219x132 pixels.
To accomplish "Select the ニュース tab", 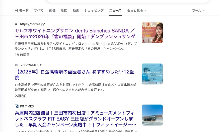I will (x=115, y=11).
